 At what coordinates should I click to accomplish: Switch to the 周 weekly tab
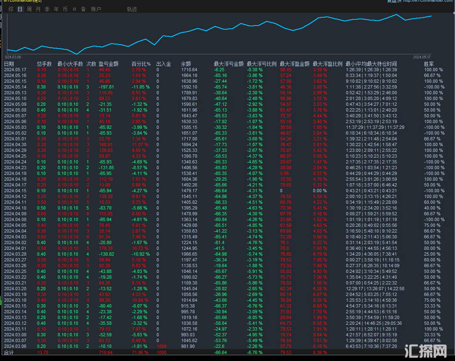[29, 9]
